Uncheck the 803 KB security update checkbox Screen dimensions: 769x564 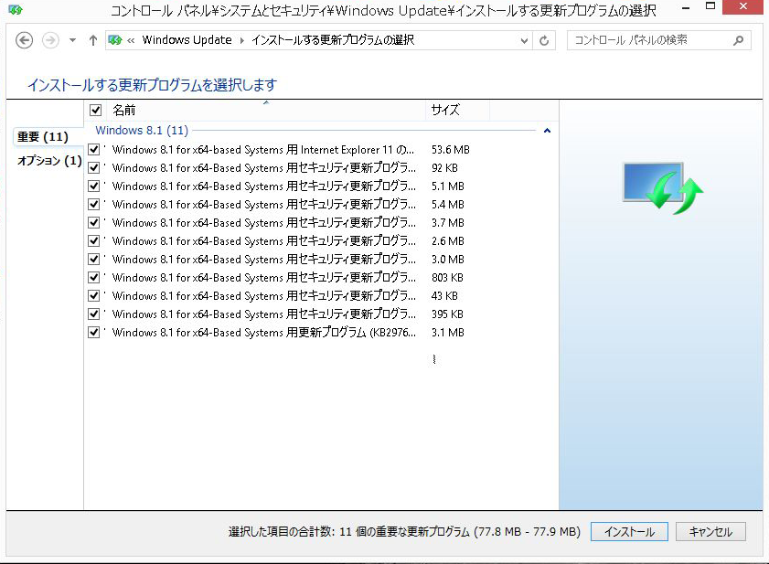pos(93,278)
